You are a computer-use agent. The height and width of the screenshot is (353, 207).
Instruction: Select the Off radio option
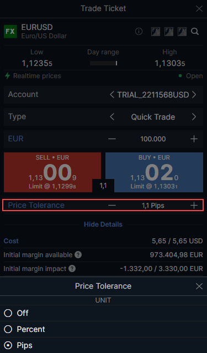click(x=8, y=313)
